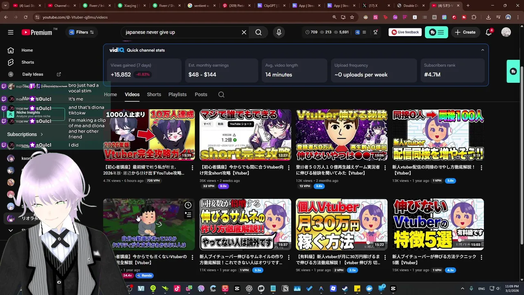This screenshot has width=524, height=295.
Task: Click the Remix button under the video
Action: (x=145, y=276)
